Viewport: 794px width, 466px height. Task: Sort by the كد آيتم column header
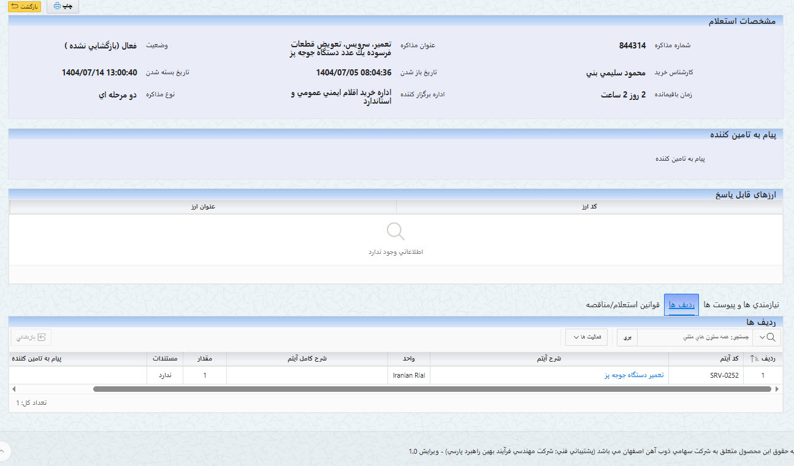click(x=705, y=359)
